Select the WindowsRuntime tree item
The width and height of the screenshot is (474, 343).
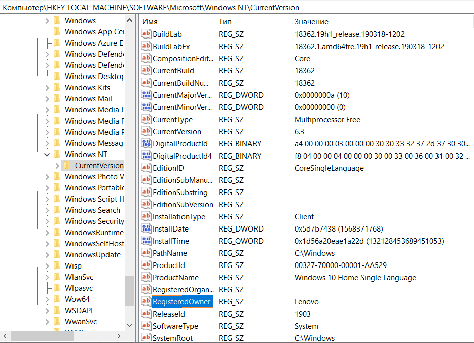[94, 232]
